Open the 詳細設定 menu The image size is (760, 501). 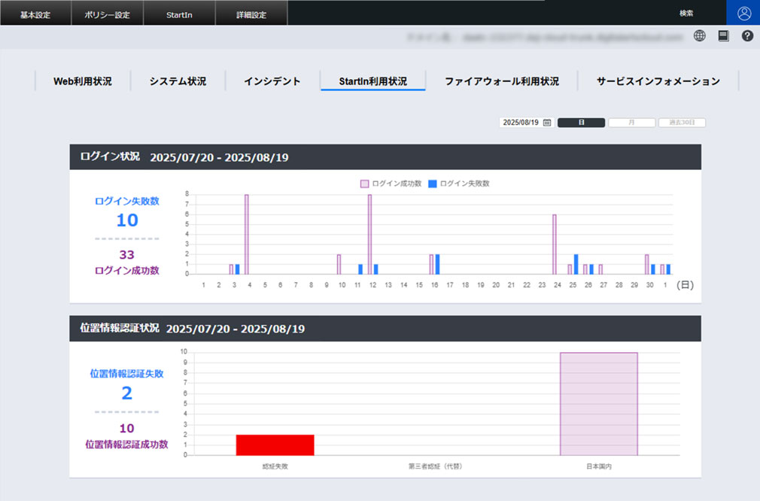[251, 13]
